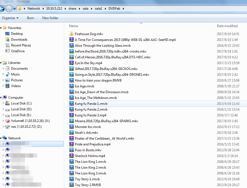Select Kung fu Panda 3 MP4 icon

[71, 115]
